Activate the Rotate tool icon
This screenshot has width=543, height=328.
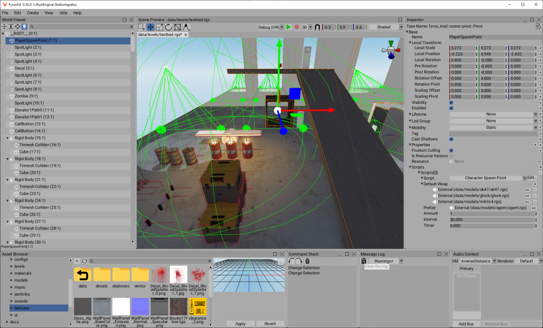click(168, 27)
